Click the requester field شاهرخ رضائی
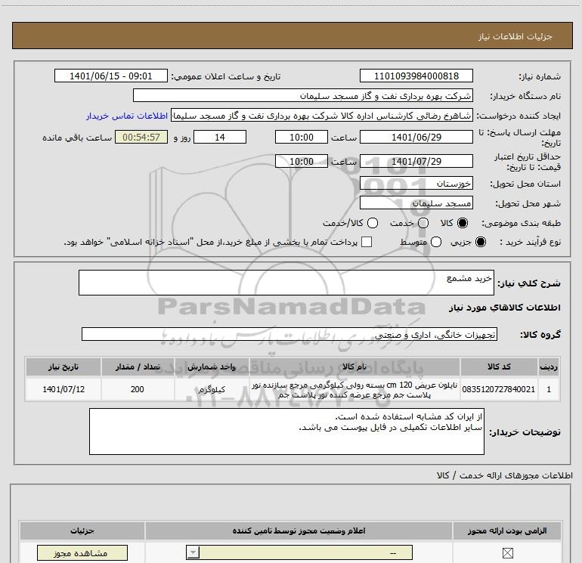The height and width of the screenshot is (563, 582). point(322,116)
